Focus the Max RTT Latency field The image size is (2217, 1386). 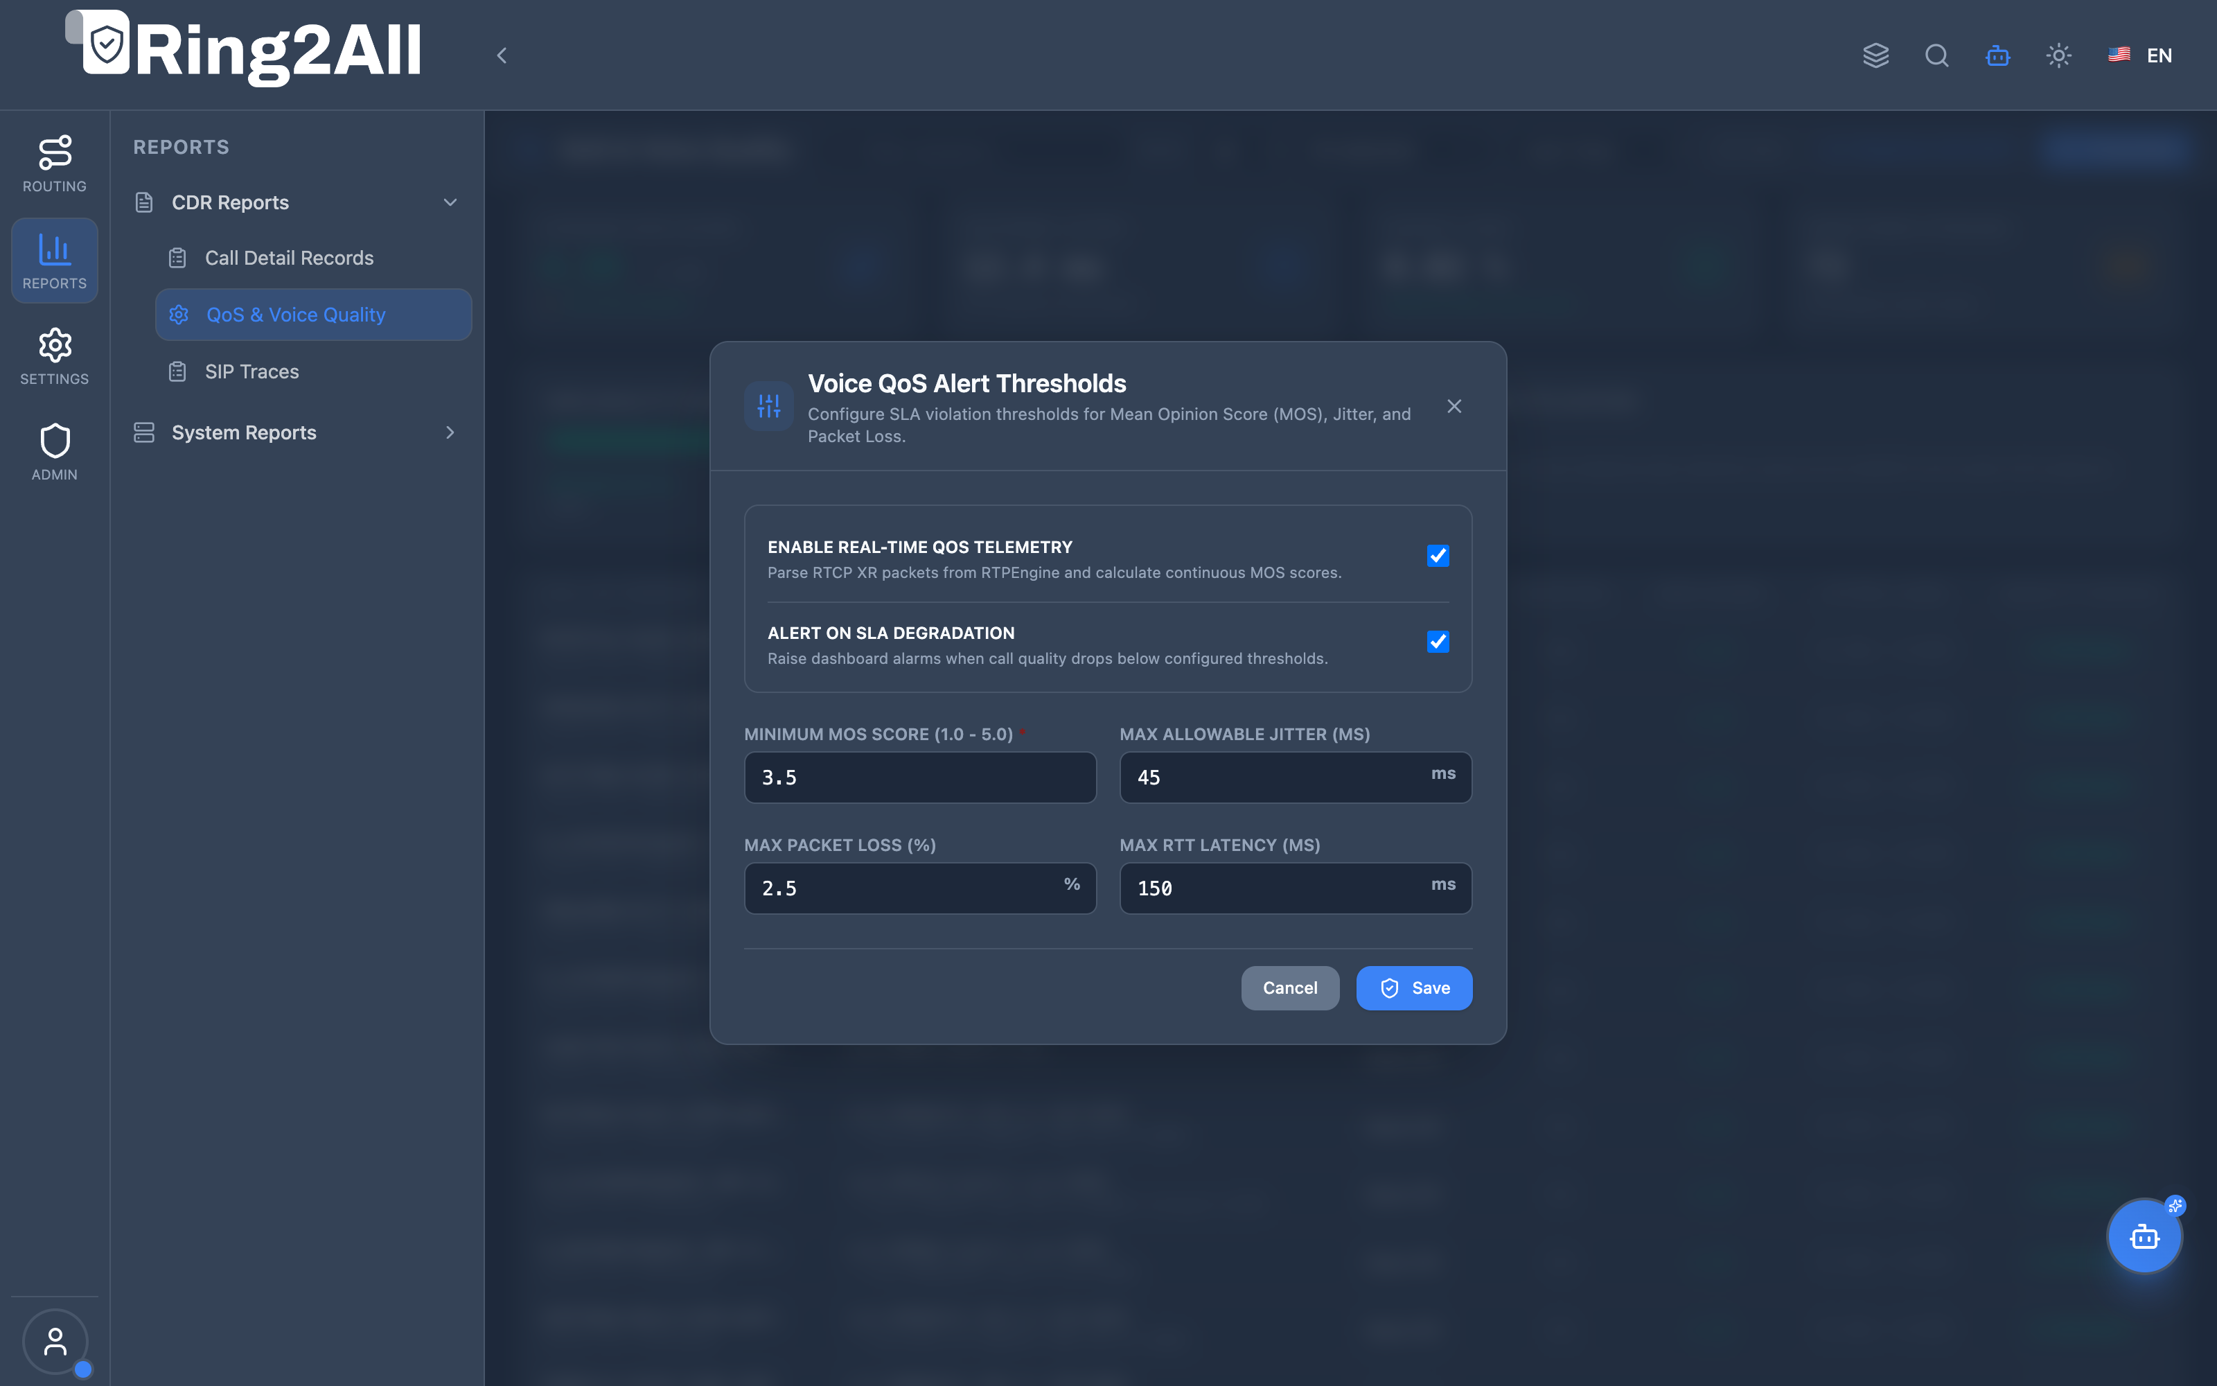tap(1296, 888)
